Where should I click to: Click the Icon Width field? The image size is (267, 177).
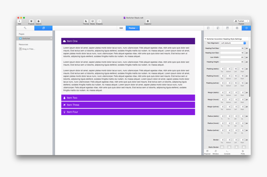pyautogui.click(x=232, y=57)
